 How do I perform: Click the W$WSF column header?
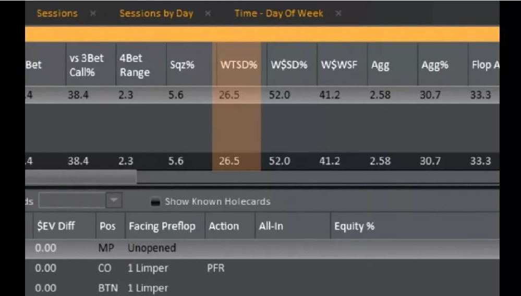[337, 65]
